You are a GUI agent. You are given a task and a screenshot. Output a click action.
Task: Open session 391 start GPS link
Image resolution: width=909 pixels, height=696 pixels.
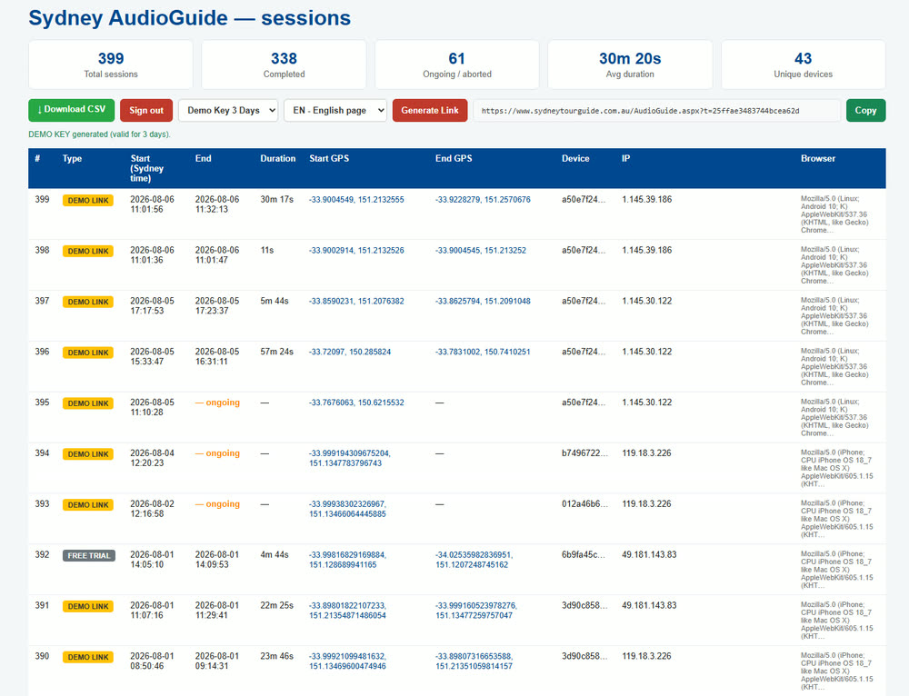tap(347, 611)
